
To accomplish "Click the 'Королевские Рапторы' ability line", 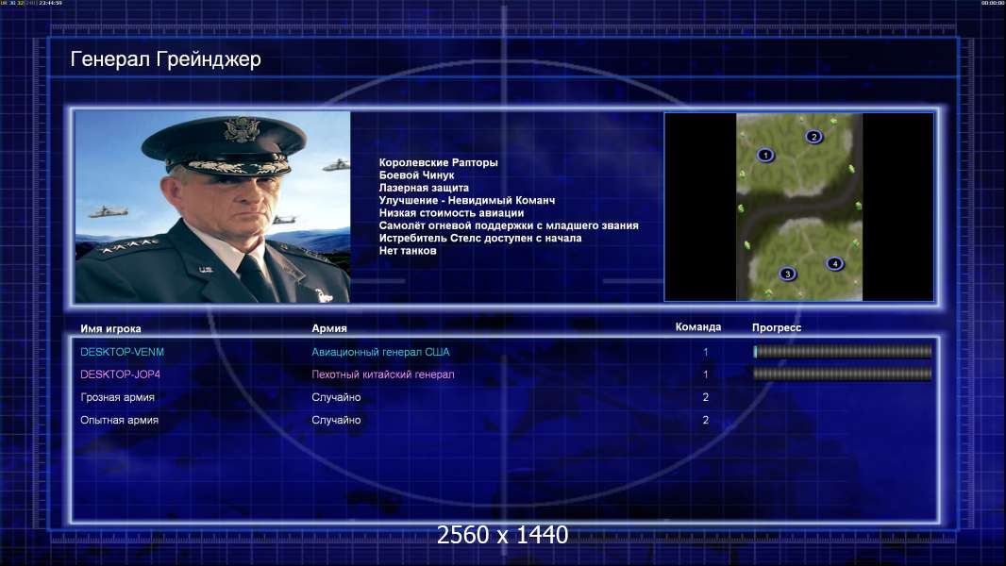I will (438, 163).
